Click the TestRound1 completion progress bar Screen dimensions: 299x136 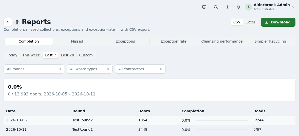(222, 129)
